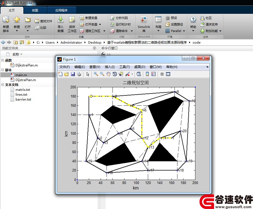Open the 工具(T) menu in Figure 1
This screenshot has width=253, height=209.
click(124, 67)
